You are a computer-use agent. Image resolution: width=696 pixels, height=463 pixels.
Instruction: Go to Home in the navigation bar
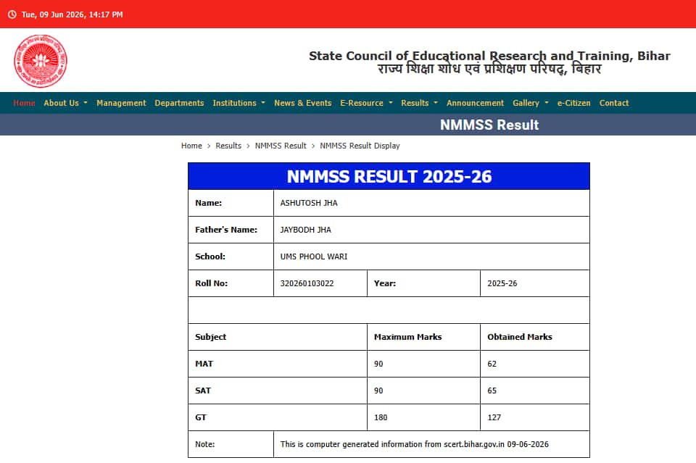(24, 103)
